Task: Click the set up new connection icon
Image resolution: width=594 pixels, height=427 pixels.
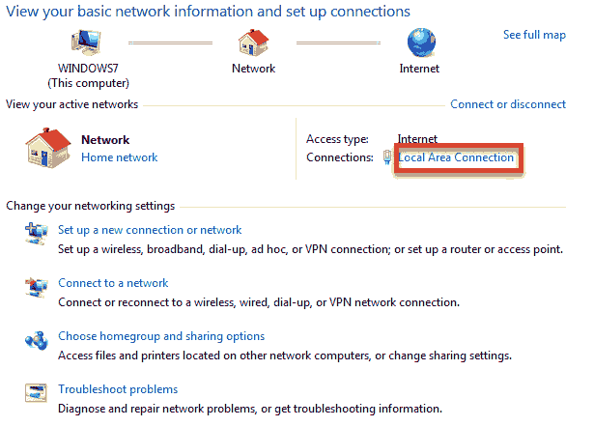Action: 36,232
